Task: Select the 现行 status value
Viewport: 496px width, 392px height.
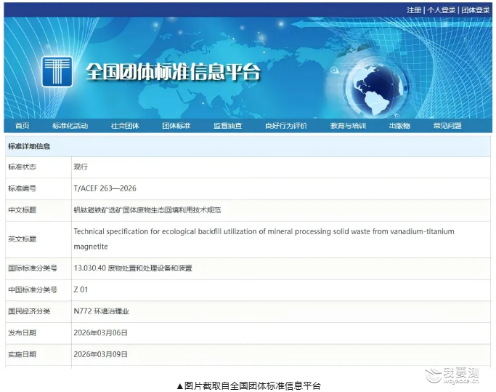Action: [81, 167]
